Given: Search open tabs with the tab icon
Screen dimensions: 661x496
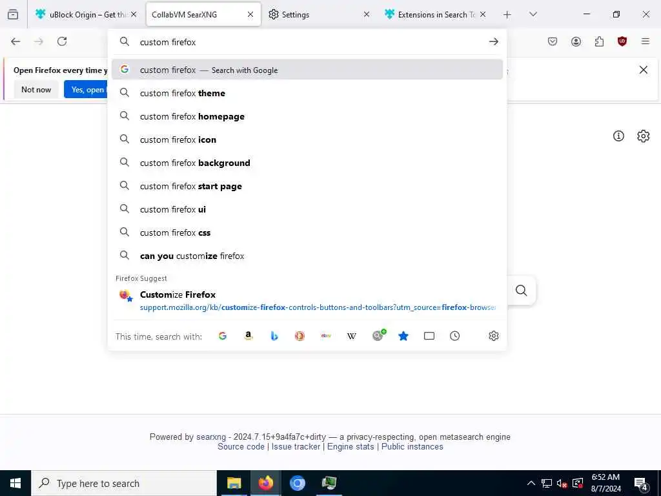Looking at the screenshot, I should click(429, 336).
